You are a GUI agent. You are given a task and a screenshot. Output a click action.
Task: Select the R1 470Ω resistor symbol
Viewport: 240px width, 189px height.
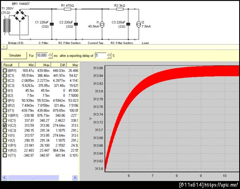[x=68, y=9]
